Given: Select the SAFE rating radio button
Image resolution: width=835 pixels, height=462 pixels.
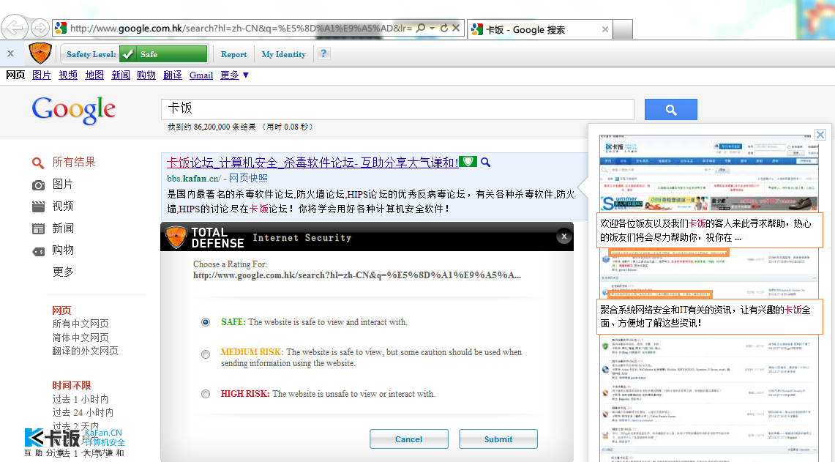Looking at the screenshot, I should (x=206, y=322).
